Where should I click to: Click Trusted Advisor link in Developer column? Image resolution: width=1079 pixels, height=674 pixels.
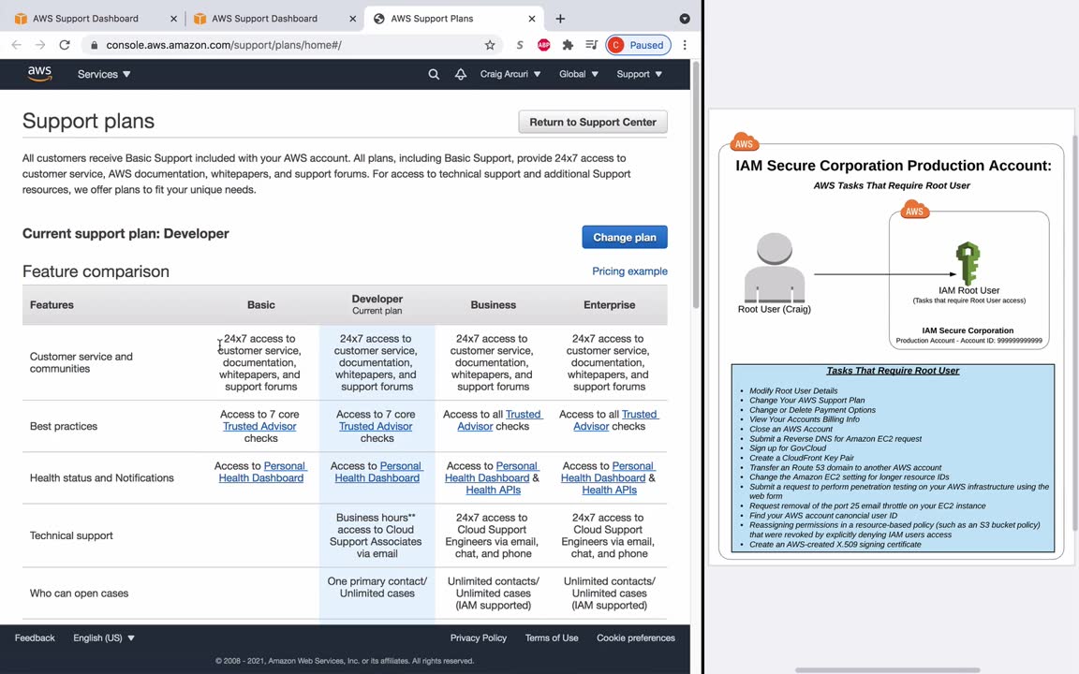tap(376, 427)
